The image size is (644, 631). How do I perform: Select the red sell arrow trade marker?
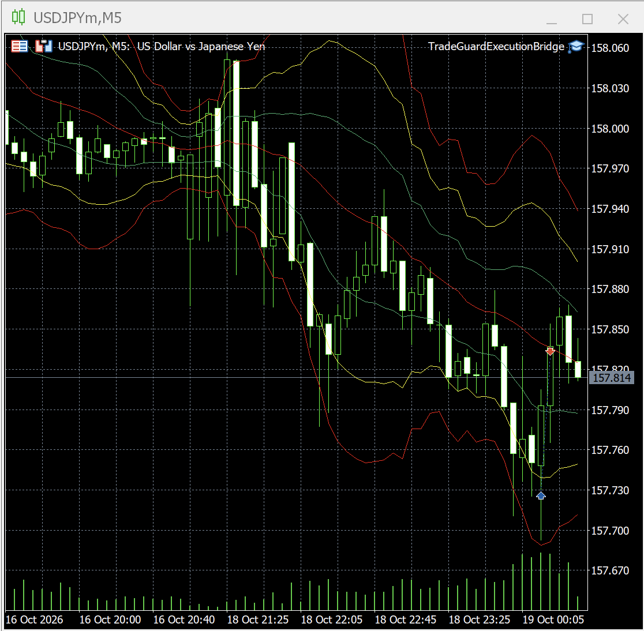(550, 351)
